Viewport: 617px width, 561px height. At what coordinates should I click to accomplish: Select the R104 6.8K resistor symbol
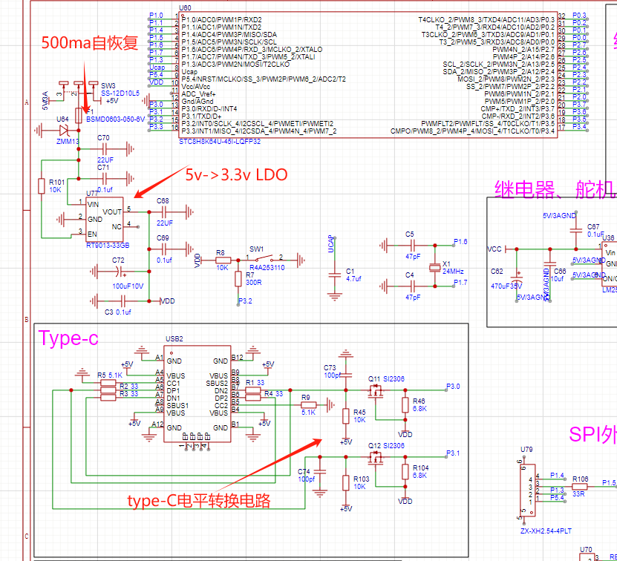point(405,472)
